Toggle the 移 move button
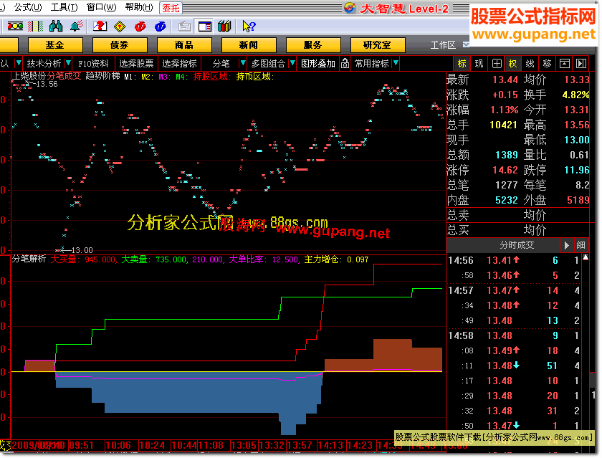The height and width of the screenshot is (458, 602). pos(547,63)
